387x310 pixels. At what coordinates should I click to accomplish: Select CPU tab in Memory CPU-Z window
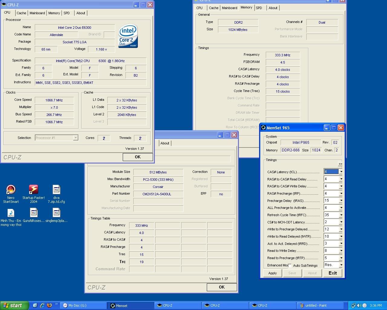199,8
